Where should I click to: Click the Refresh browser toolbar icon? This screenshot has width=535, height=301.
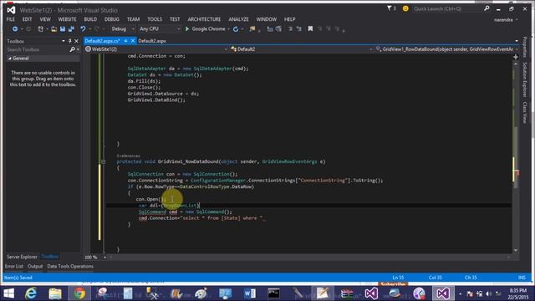coord(236,29)
